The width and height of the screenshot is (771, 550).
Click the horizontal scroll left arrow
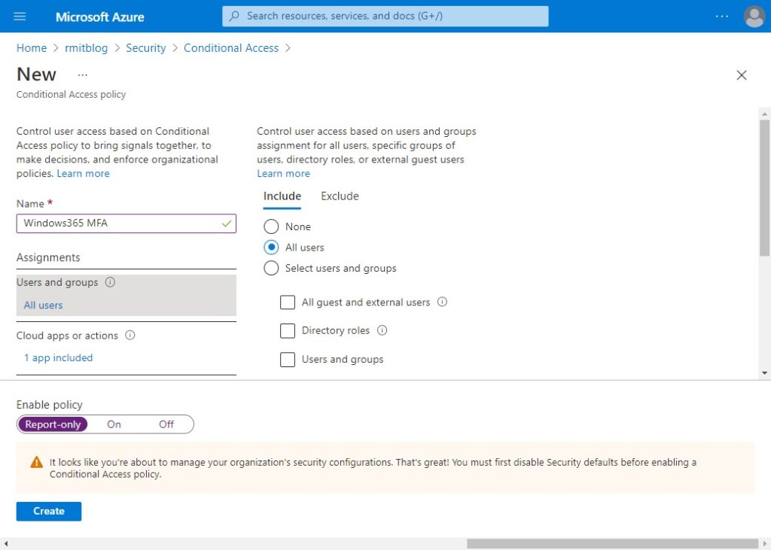(x=5, y=544)
